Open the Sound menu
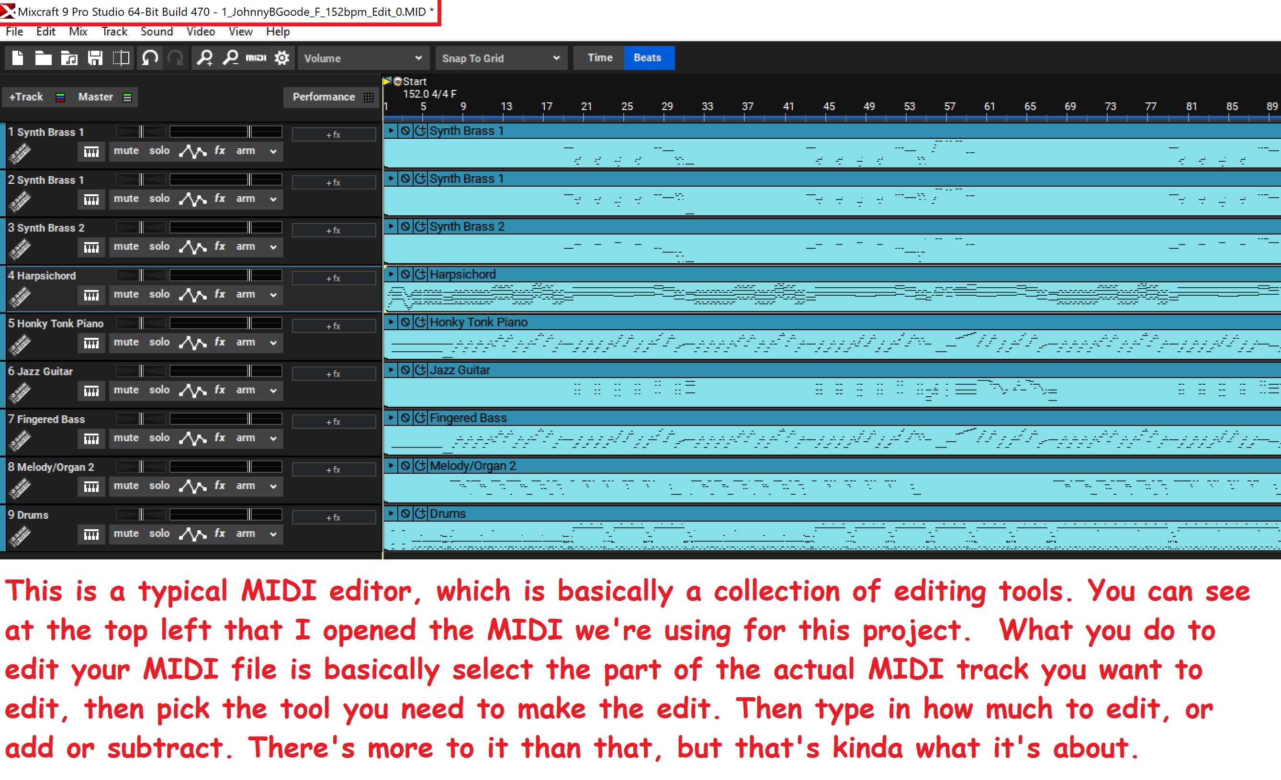The height and width of the screenshot is (780, 1281). (x=157, y=31)
